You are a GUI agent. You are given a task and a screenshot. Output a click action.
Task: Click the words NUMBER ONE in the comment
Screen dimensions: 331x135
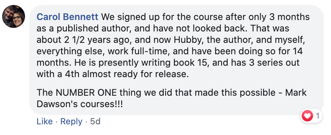click(x=87, y=93)
